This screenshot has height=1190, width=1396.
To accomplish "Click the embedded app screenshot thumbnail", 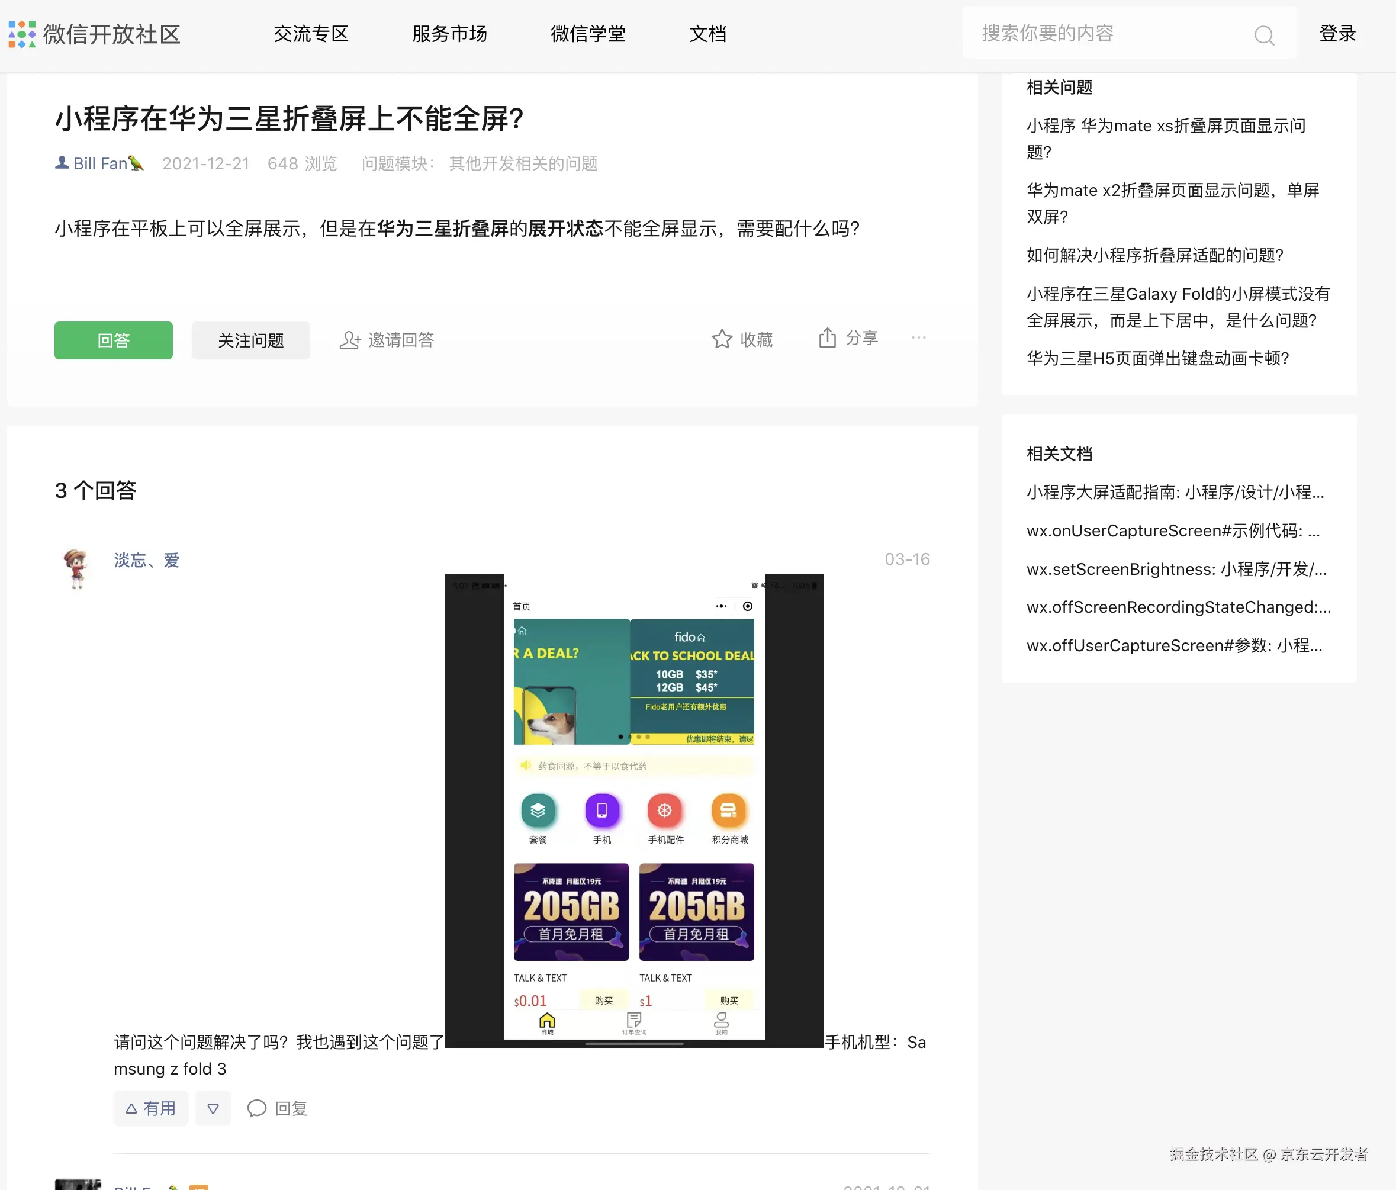I will (x=633, y=809).
